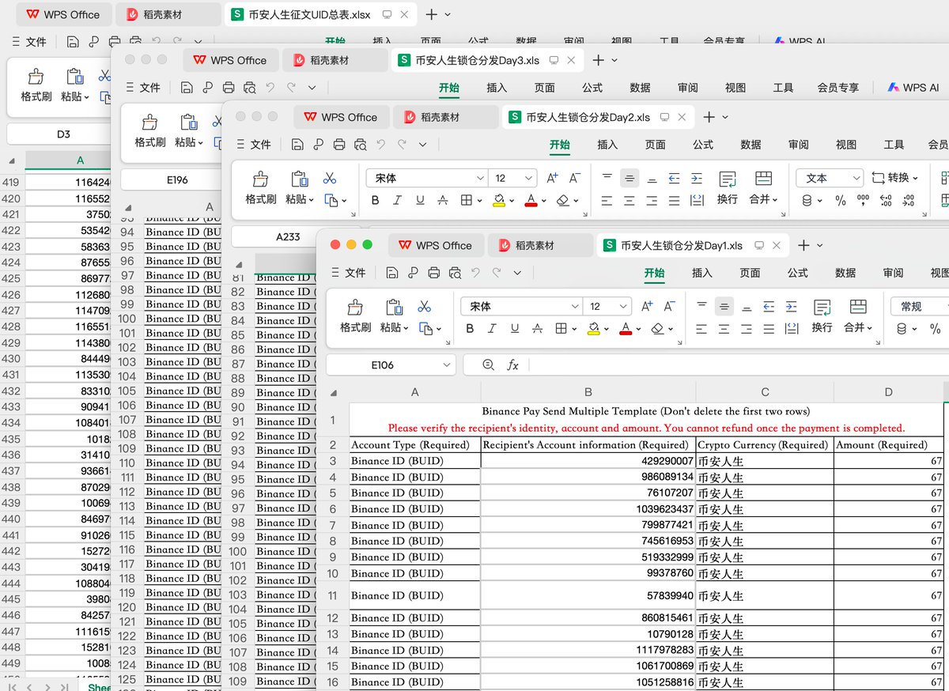Toggle top vertical alignment in Day1 window
Viewport: 949px width, 691px height.
coord(701,306)
